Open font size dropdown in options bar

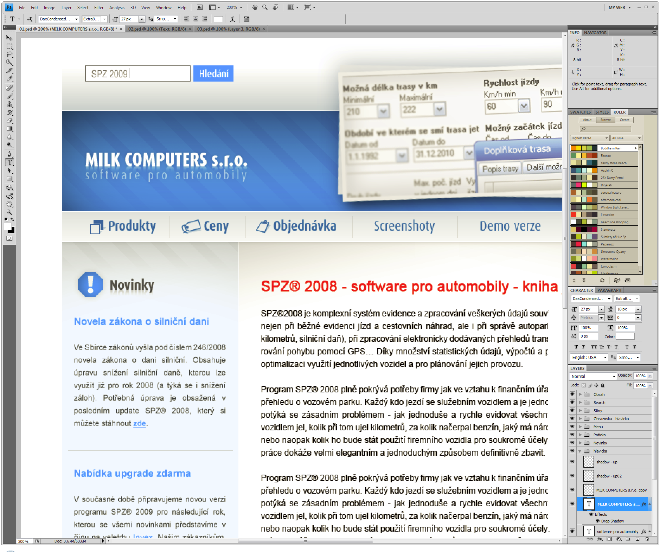pos(142,19)
